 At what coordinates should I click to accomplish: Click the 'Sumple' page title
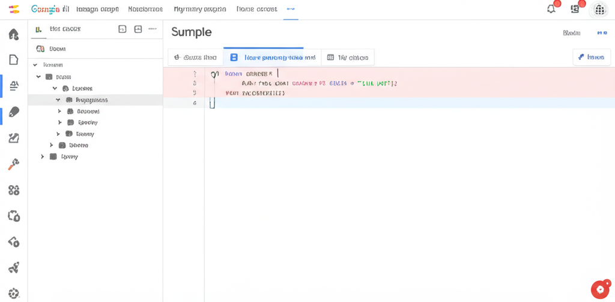(x=192, y=32)
